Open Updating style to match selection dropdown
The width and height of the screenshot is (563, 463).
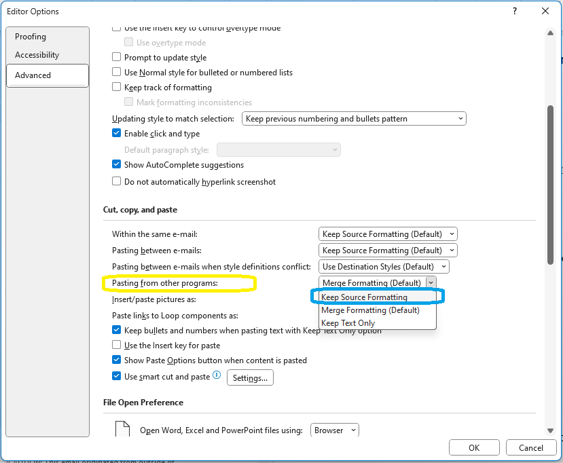(x=354, y=119)
